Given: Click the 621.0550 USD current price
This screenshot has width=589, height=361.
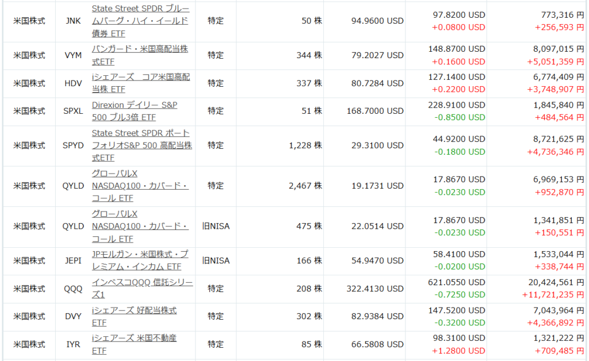Looking at the screenshot, I should pos(459,282).
